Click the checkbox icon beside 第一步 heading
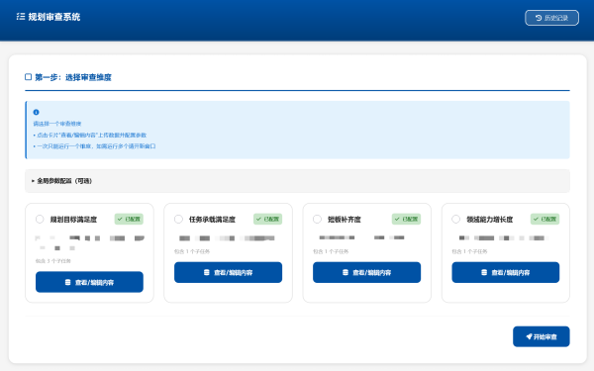Screen dimensions: 594x371 pyautogui.click(x=28, y=77)
